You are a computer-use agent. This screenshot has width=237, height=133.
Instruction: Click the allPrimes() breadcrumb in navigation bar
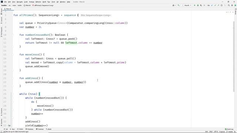(43, 6)
